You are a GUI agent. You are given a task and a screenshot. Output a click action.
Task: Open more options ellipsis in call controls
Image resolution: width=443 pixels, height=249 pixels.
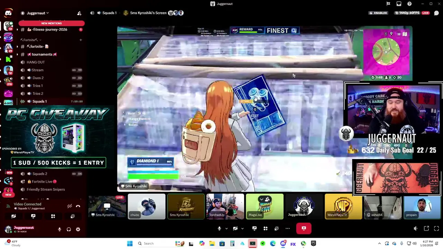288,228
